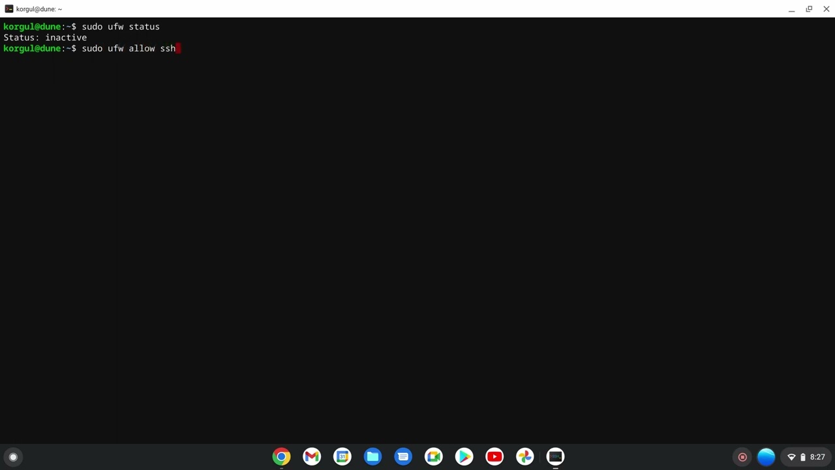The image size is (835, 470).
Task: Open Gmail from the shelf
Action: click(x=312, y=457)
